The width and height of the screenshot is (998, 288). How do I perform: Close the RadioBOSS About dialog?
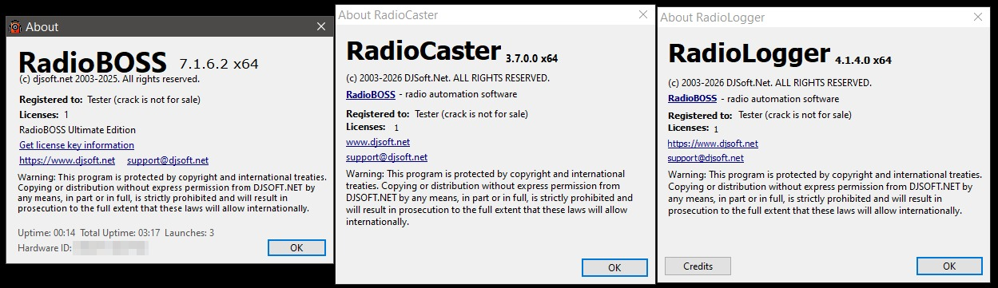pyautogui.click(x=321, y=26)
